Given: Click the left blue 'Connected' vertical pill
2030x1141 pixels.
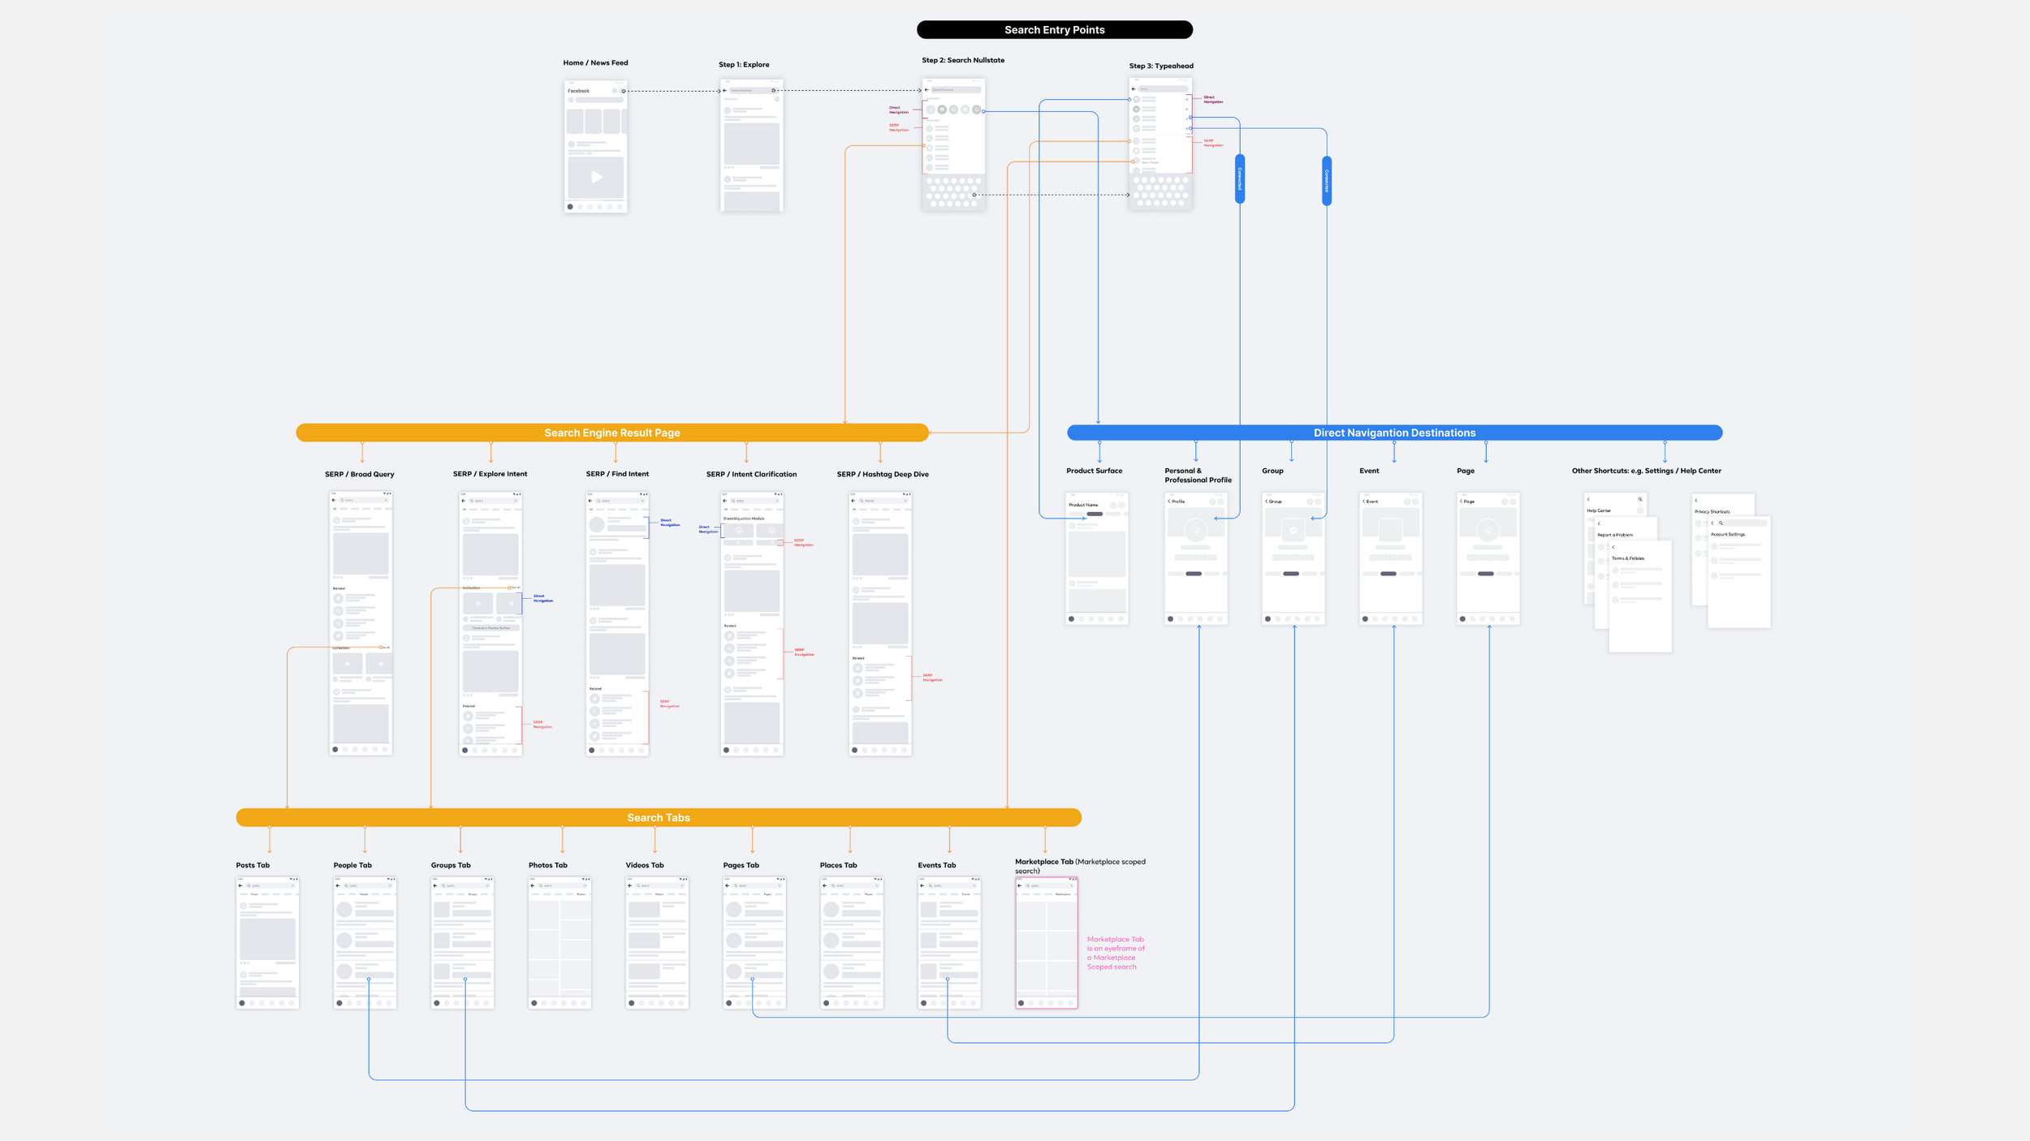Looking at the screenshot, I should pyautogui.click(x=1239, y=179).
